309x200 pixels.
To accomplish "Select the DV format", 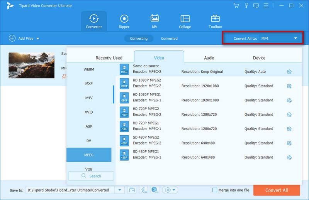I will click(x=89, y=141).
